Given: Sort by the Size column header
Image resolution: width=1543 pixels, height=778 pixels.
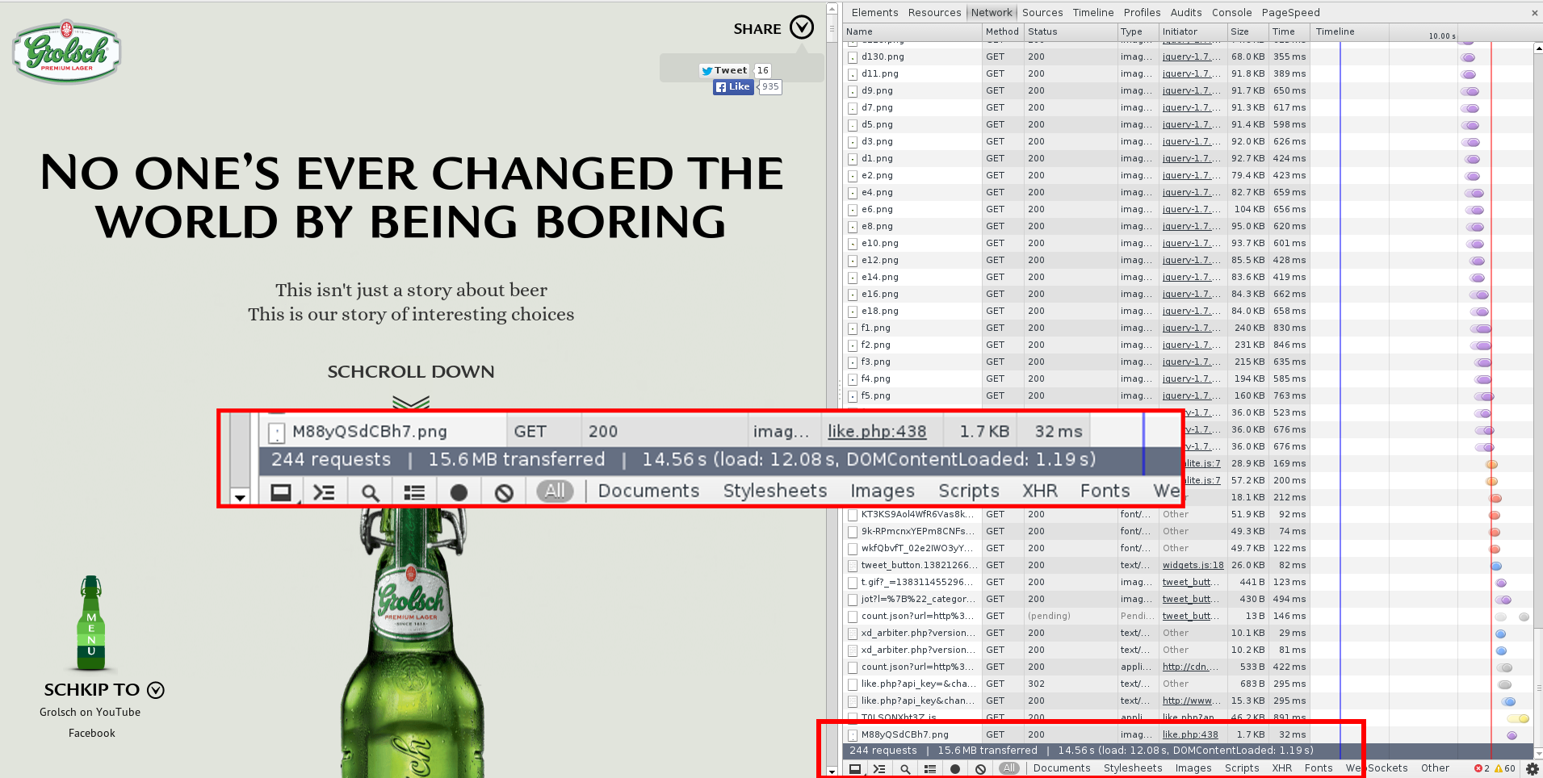Looking at the screenshot, I should (1247, 32).
